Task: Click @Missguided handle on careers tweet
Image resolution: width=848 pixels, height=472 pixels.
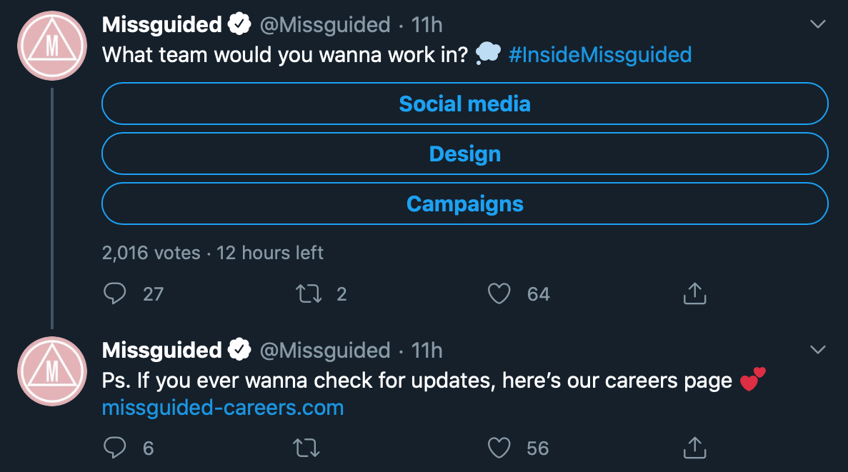Action: [325, 351]
